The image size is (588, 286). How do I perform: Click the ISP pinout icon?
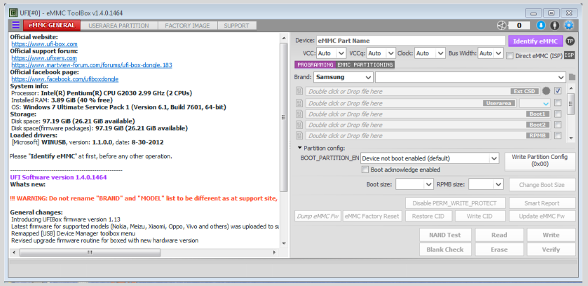569,55
